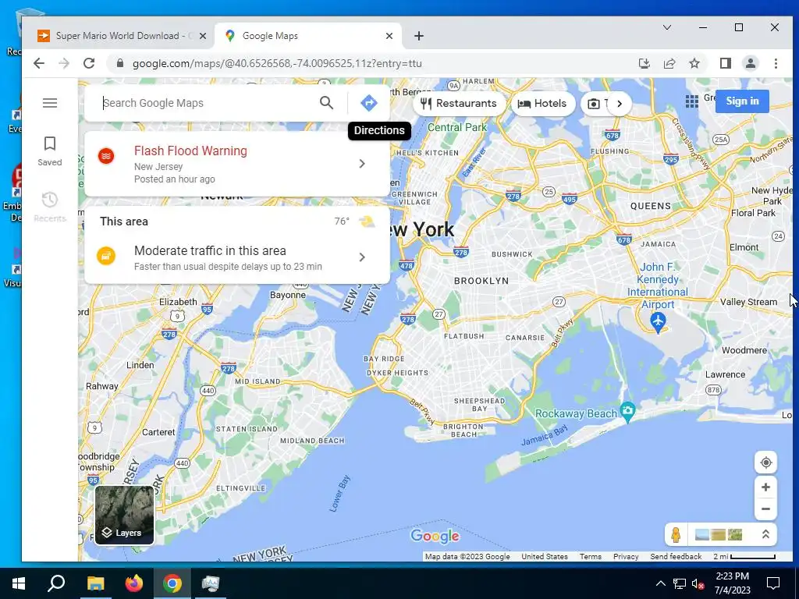
Task: Show your location with the target button
Action: pyautogui.click(x=765, y=463)
